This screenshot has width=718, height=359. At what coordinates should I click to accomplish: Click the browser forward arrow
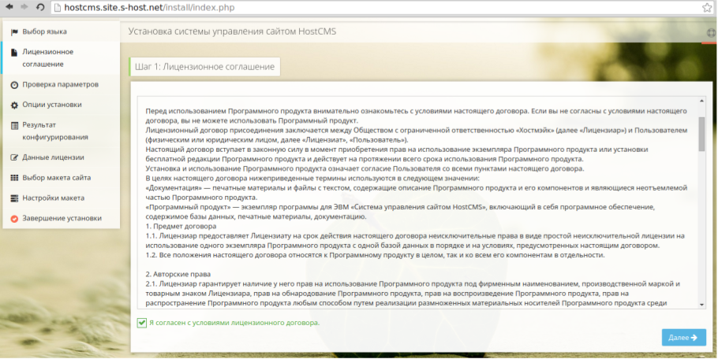click(x=24, y=7)
